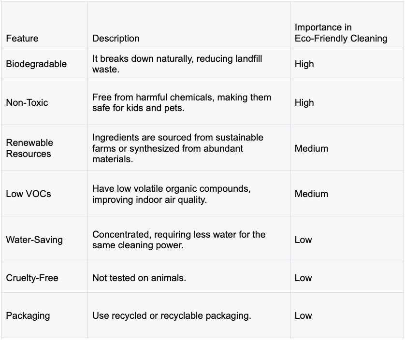Select the Renewable Resources cell
The width and height of the screenshot is (405, 341).
click(44, 148)
